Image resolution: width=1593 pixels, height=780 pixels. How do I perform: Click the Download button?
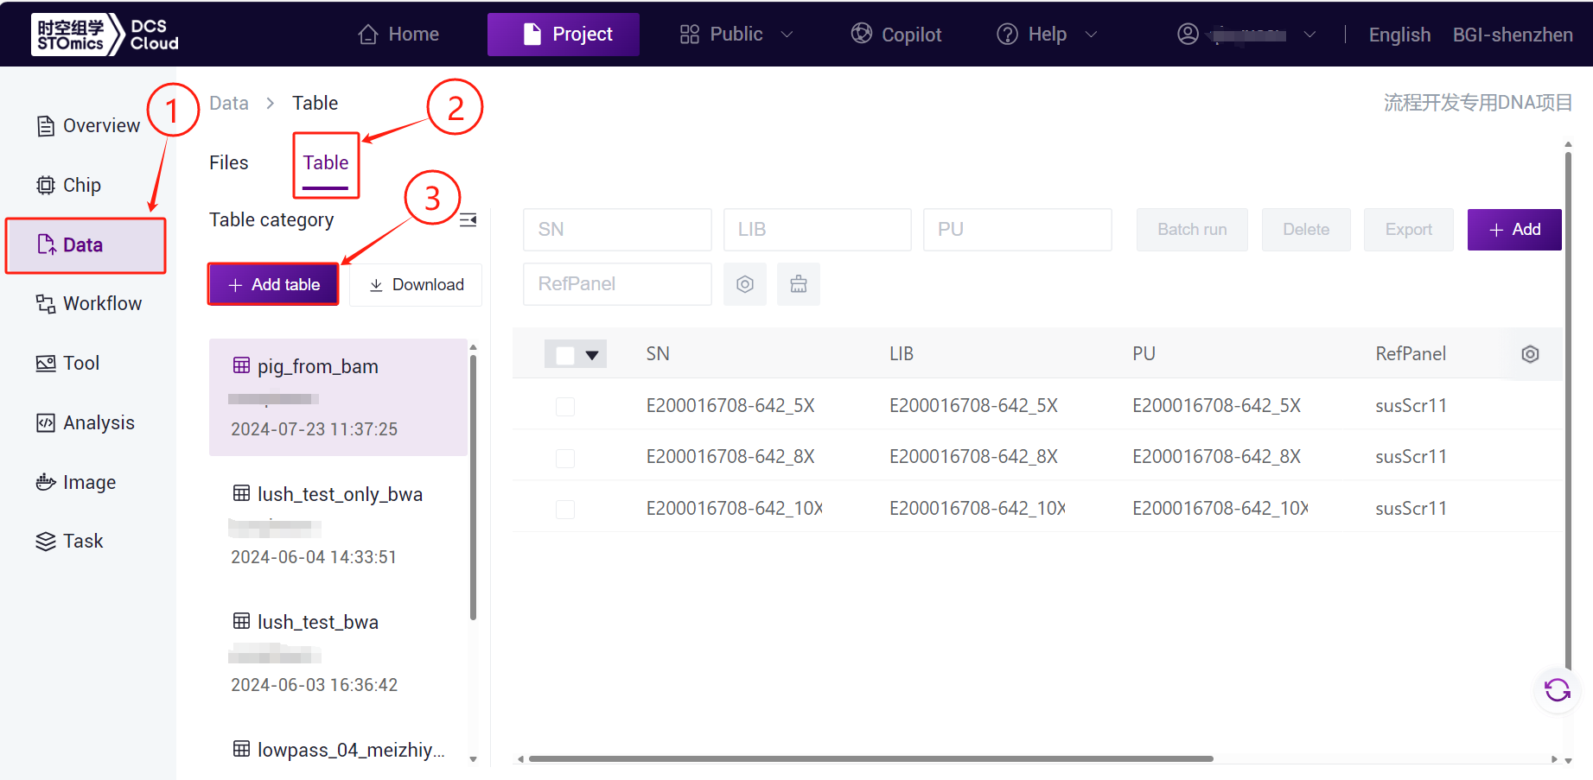click(416, 285)
